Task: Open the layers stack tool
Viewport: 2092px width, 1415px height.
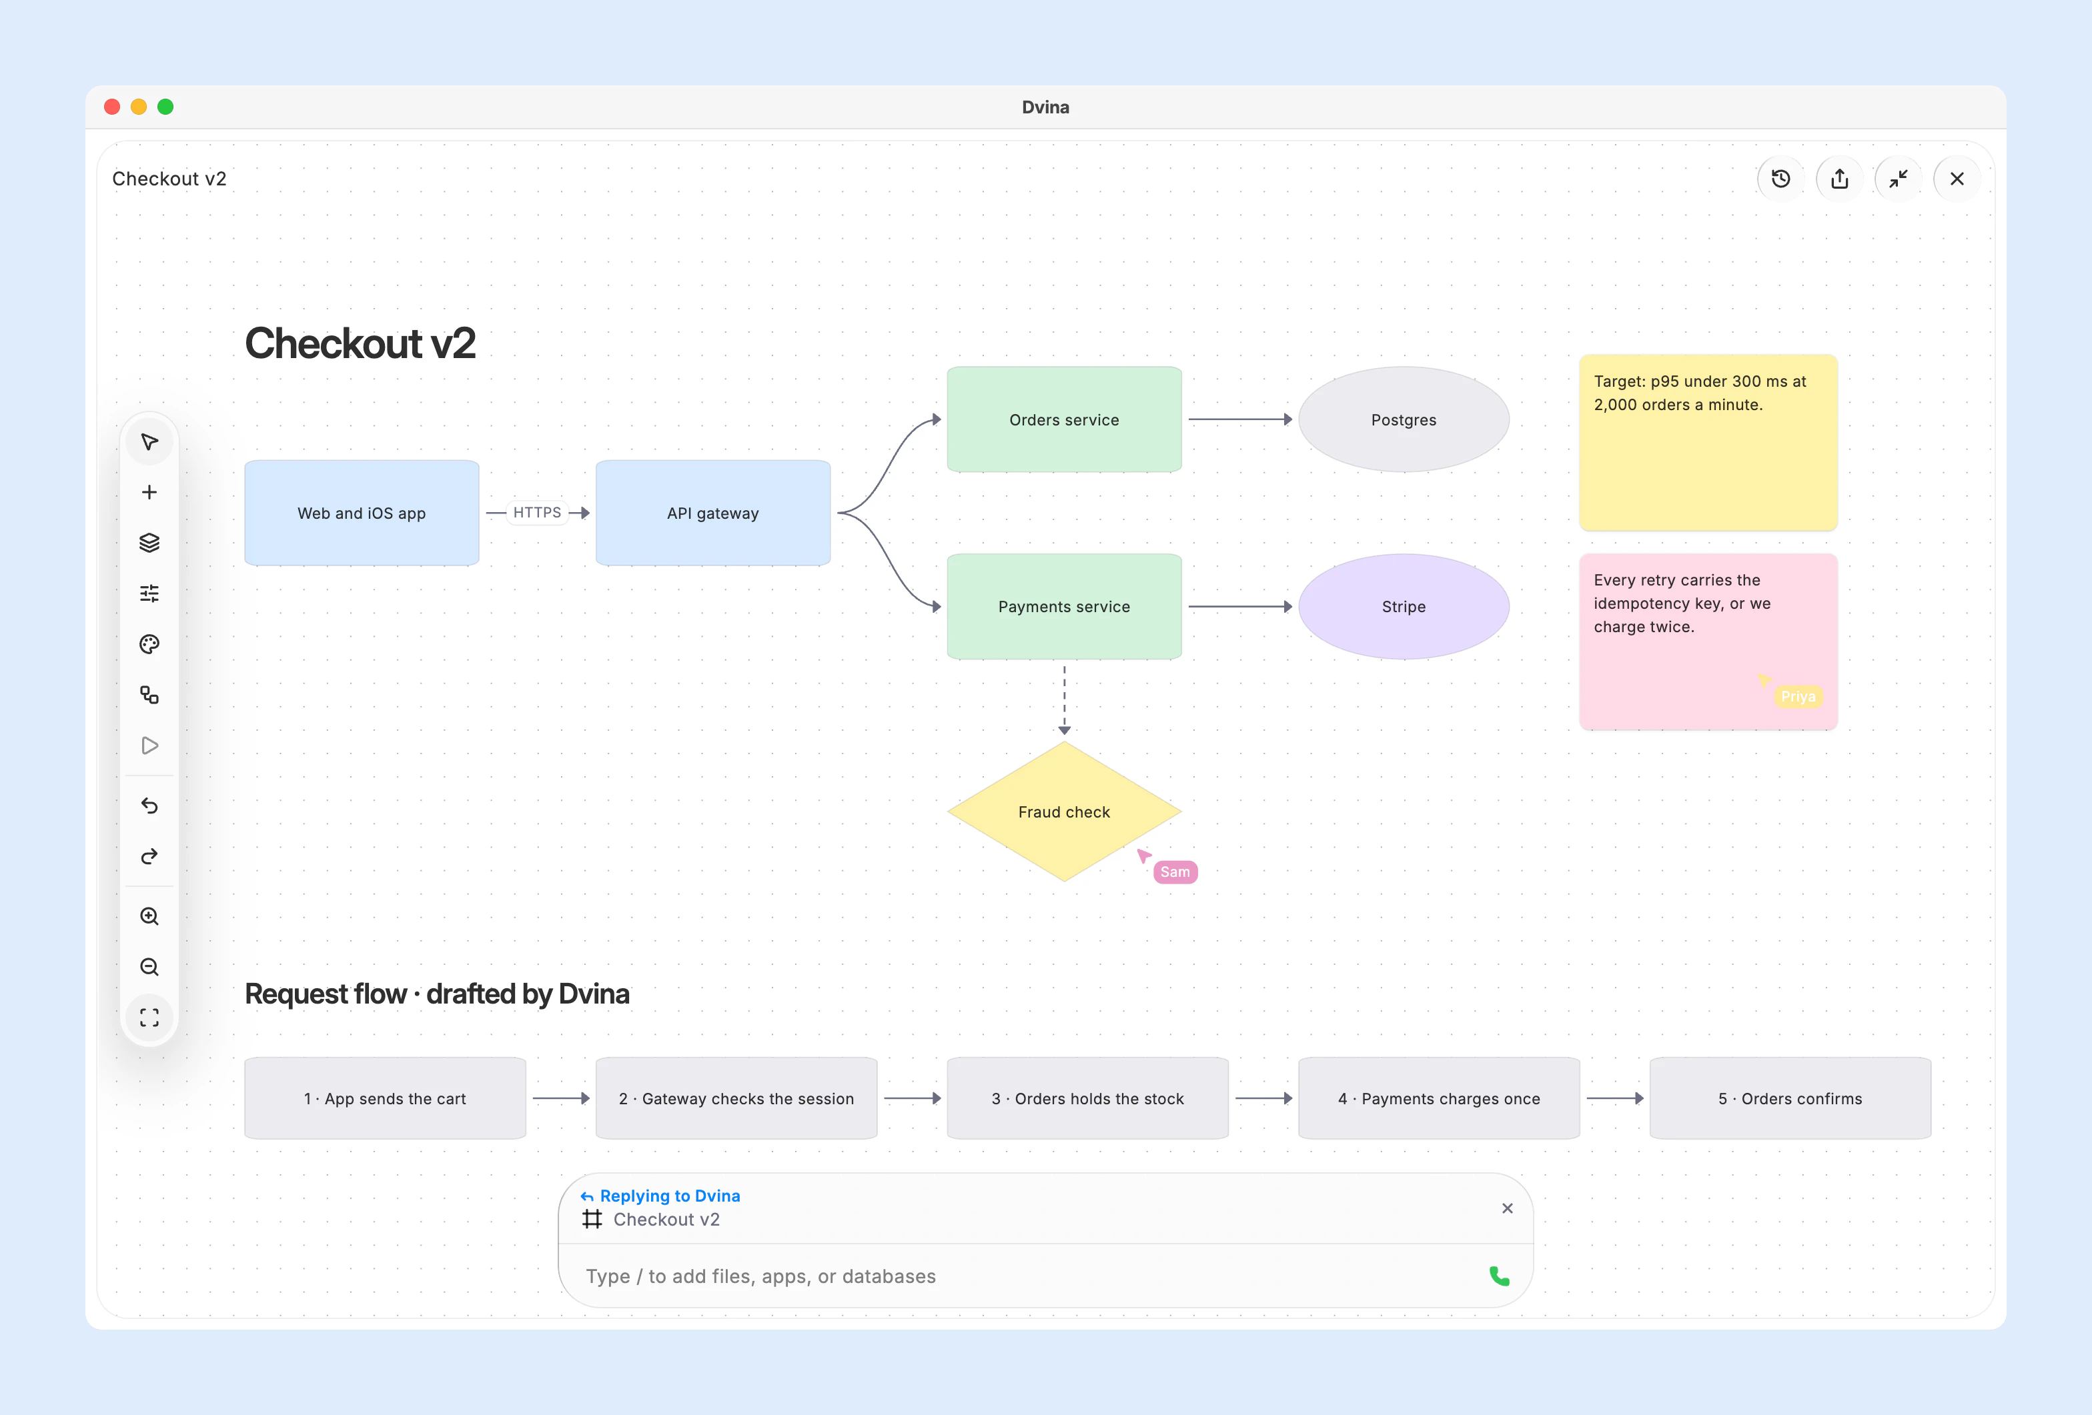Action: [x=149, y=542]
